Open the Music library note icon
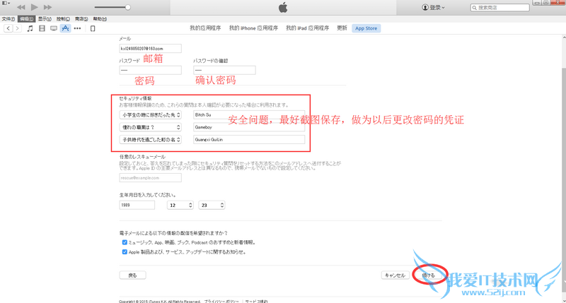The image size is (566, 303). (x=30, y=28)
